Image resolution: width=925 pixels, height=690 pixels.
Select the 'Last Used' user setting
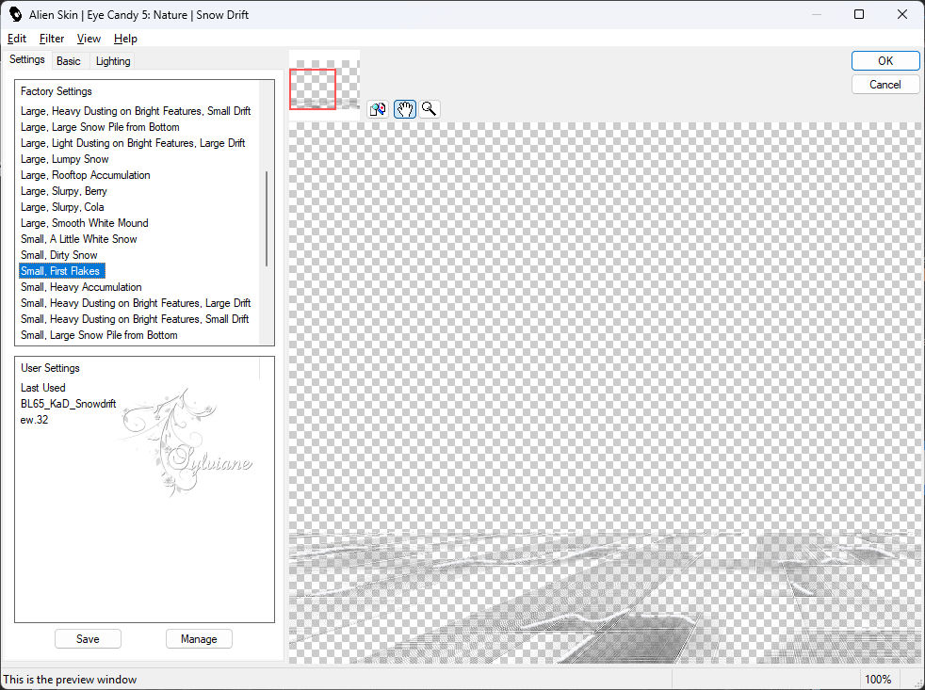click(x=43, y=388)
